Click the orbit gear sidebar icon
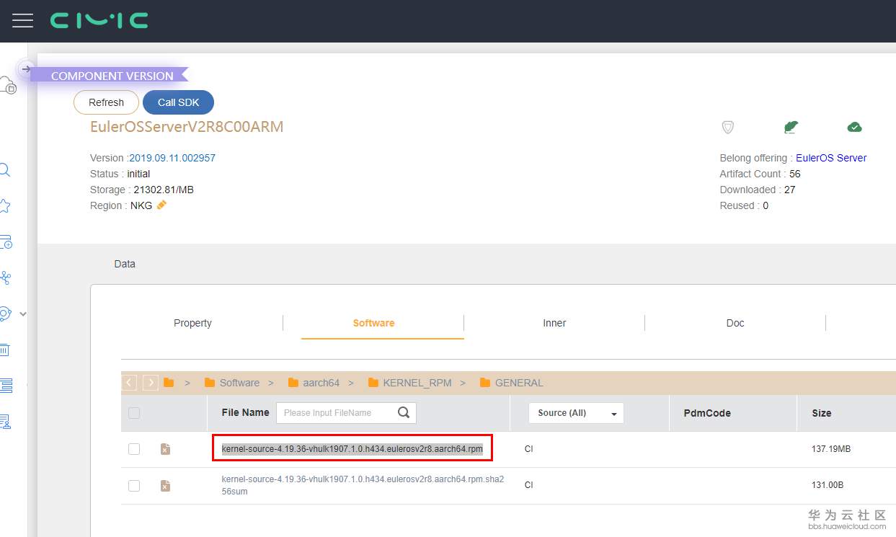This screenshot has width=896, height=537. click(x=6, y=314)
